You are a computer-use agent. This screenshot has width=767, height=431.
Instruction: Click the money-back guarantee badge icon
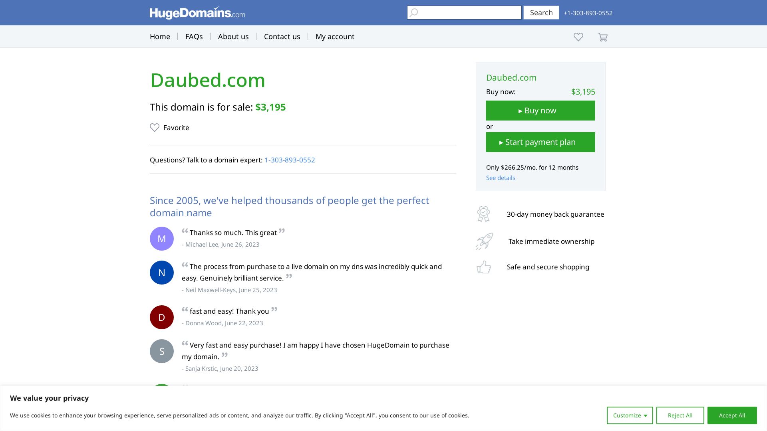[483, 214]
